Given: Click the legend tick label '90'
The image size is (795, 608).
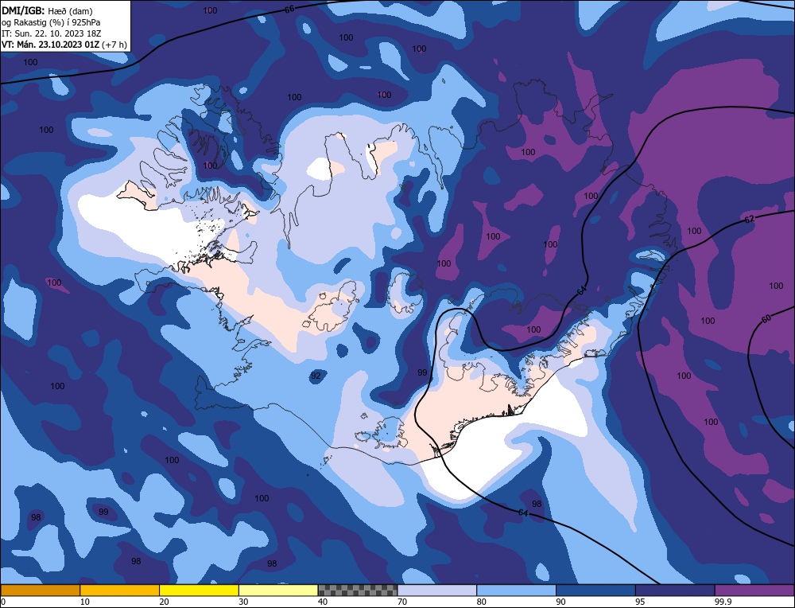Looking at the screenshot, I should tap(560, 602).
